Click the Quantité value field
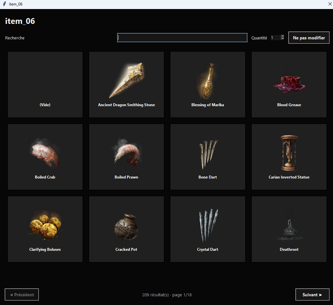The image size is (333, 305). coord(276,37)
